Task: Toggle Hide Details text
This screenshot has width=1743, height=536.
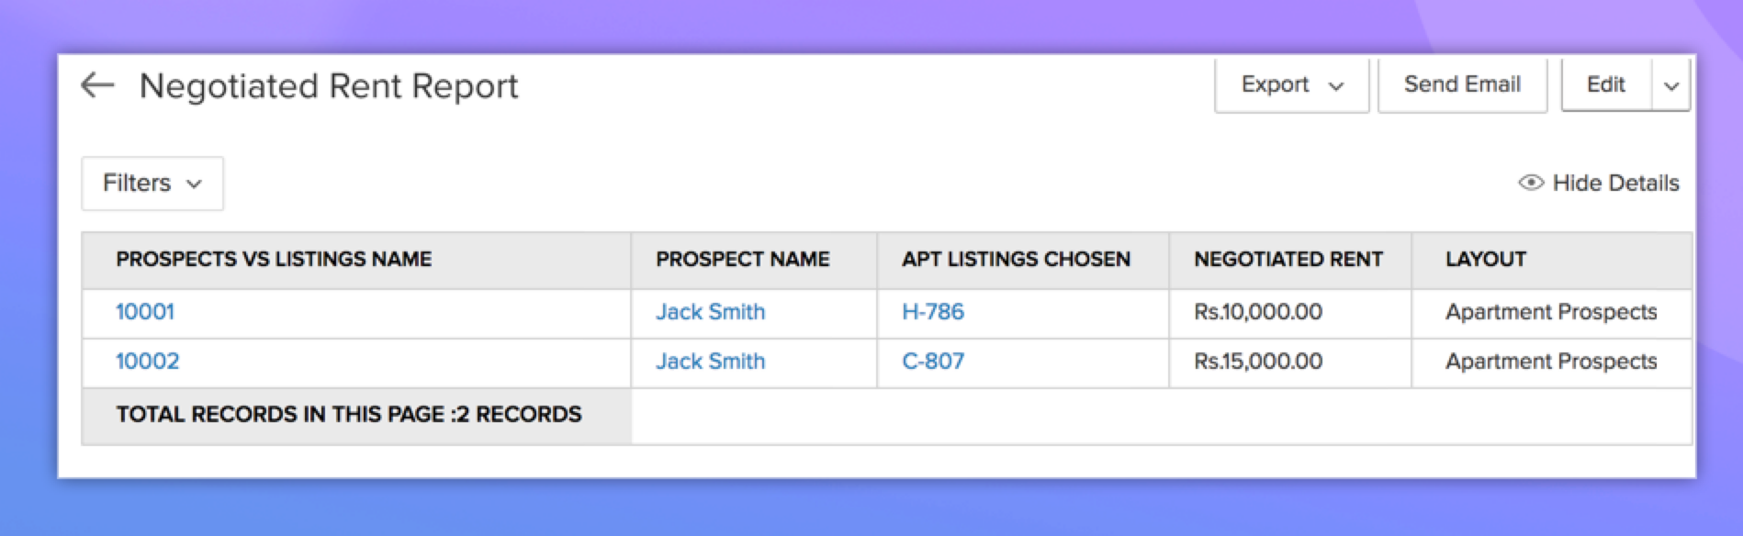Action: click(1615, 183)
